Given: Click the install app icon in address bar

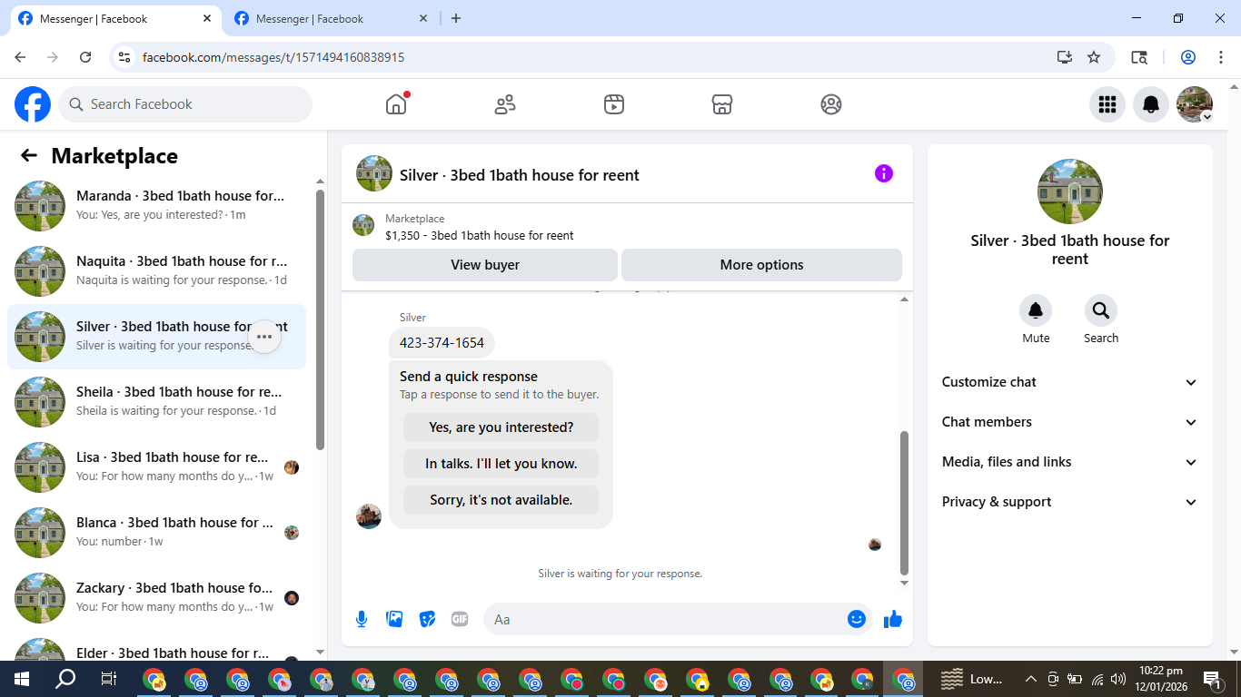Looking at the screenshot, I should 1065,57.
